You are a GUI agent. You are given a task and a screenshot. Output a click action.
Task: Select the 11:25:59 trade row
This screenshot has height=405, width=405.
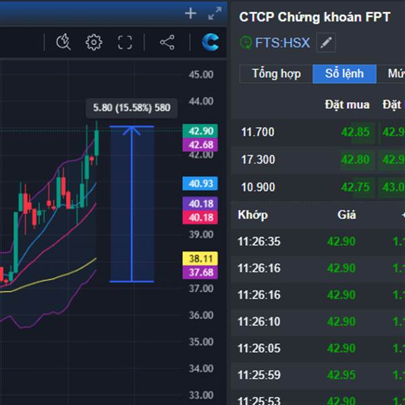point(318,375)
